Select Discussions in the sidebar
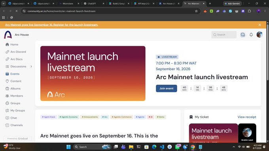The height and width of the screenshot is (151, 269). tap(15, 67)
